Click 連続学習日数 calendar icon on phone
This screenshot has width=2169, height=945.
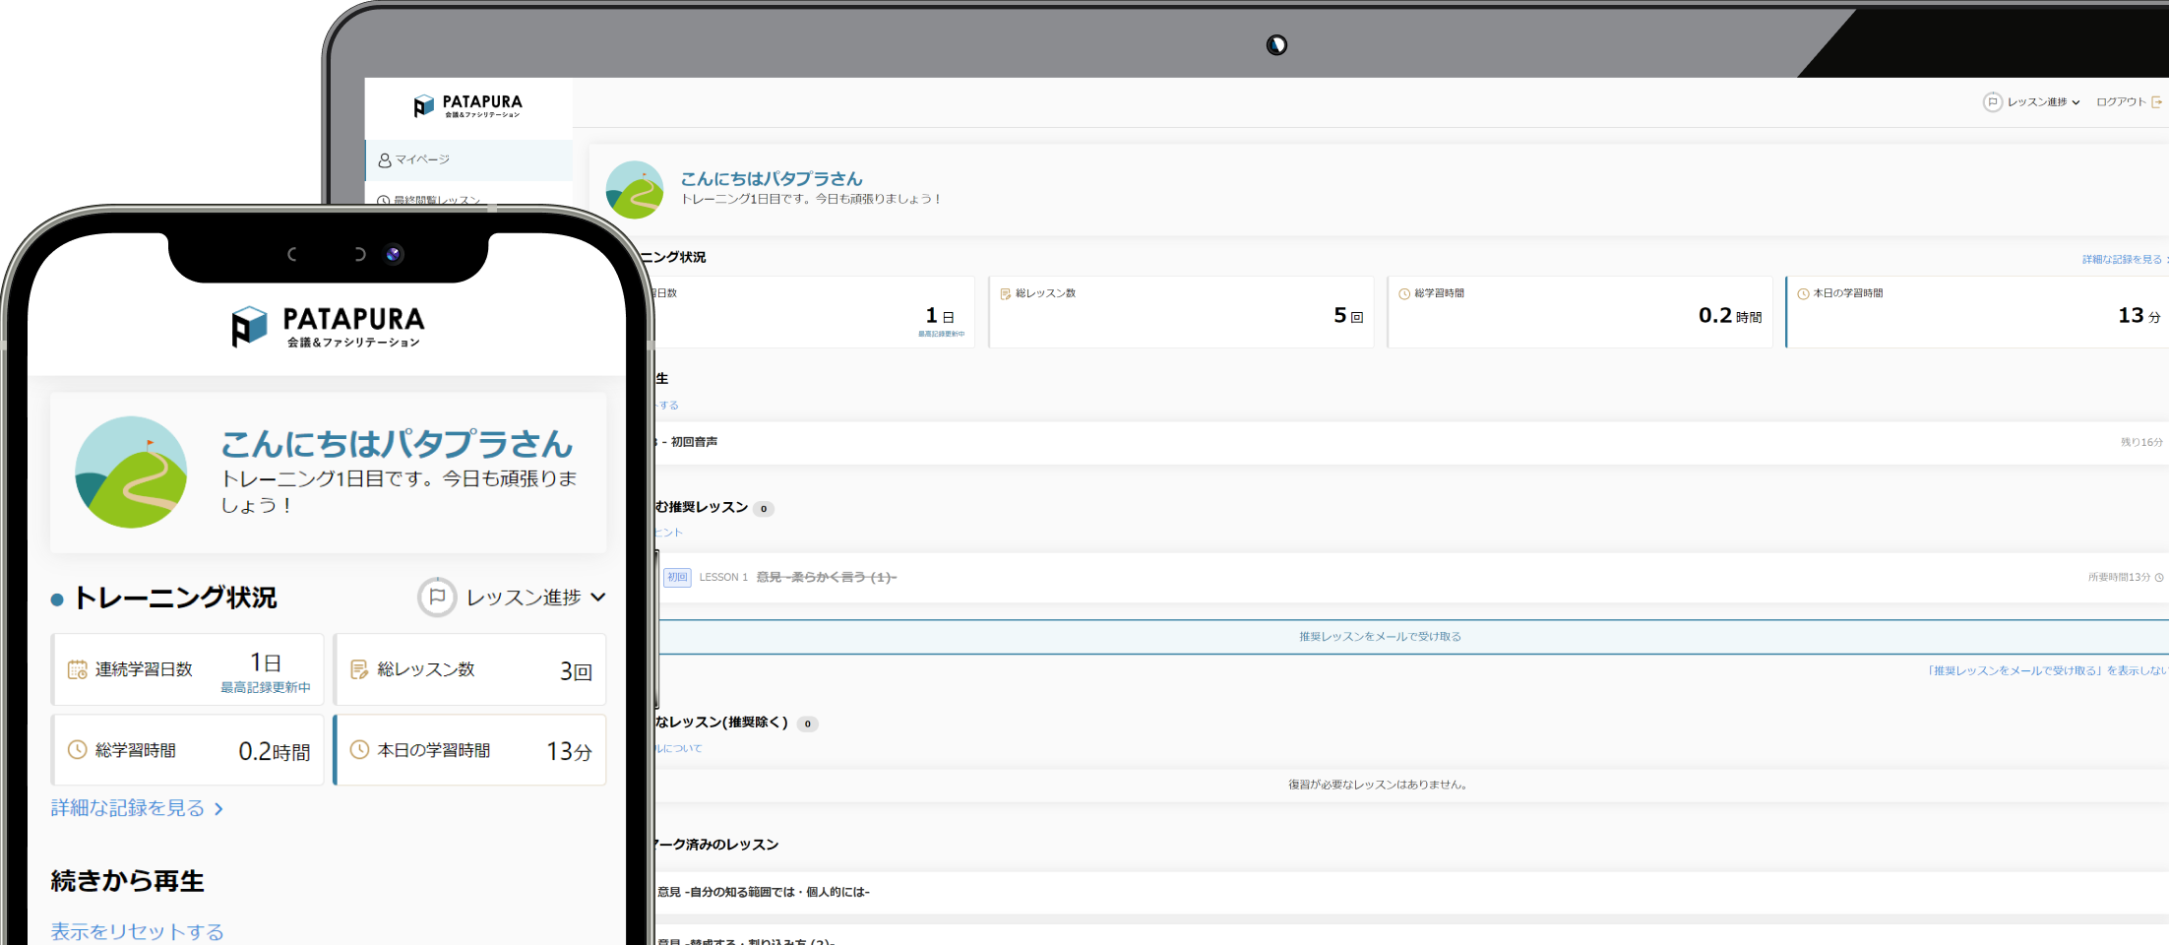point(77,669)
